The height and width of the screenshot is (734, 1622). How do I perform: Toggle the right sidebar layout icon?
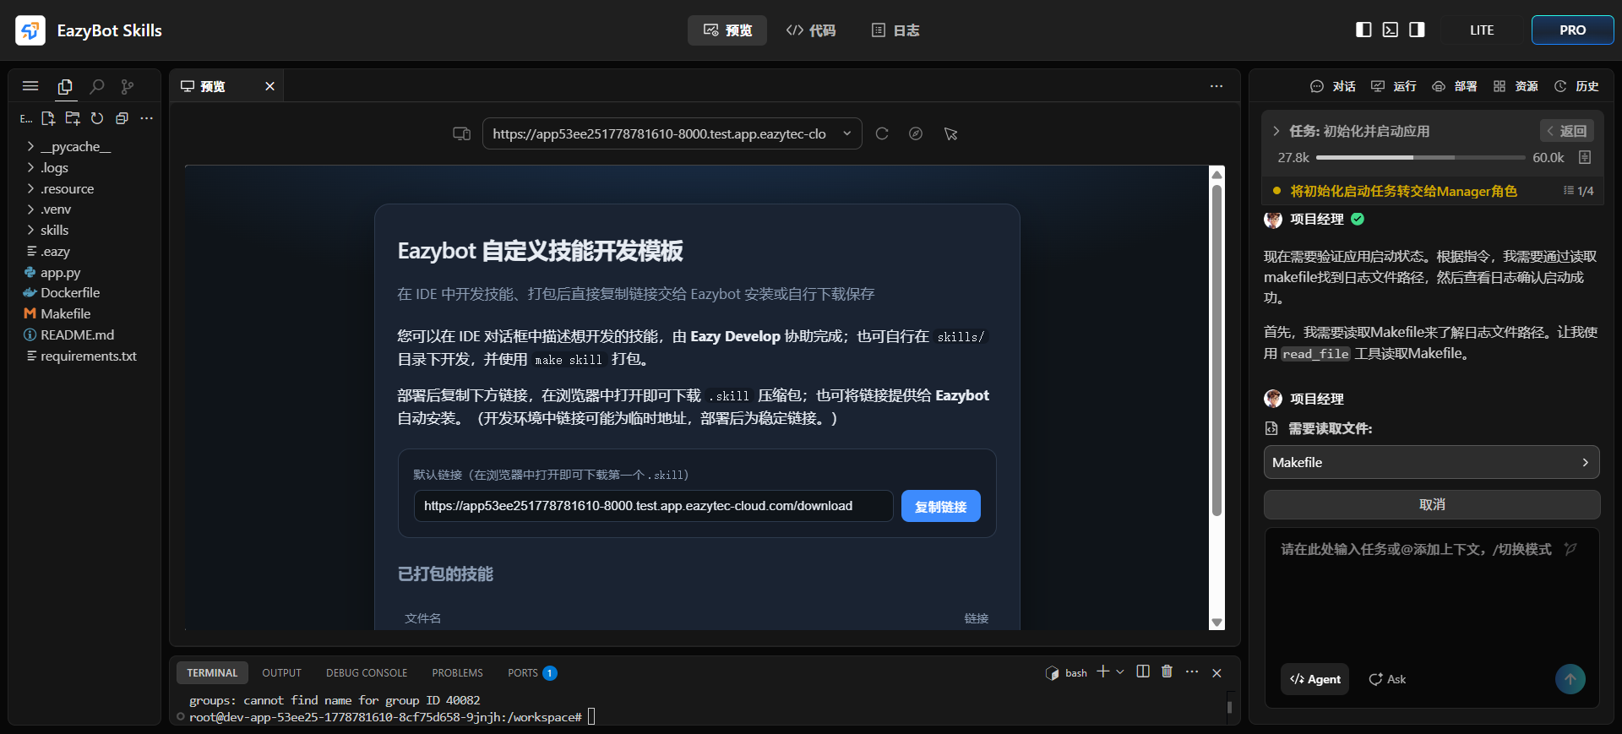coord(1417,30)
